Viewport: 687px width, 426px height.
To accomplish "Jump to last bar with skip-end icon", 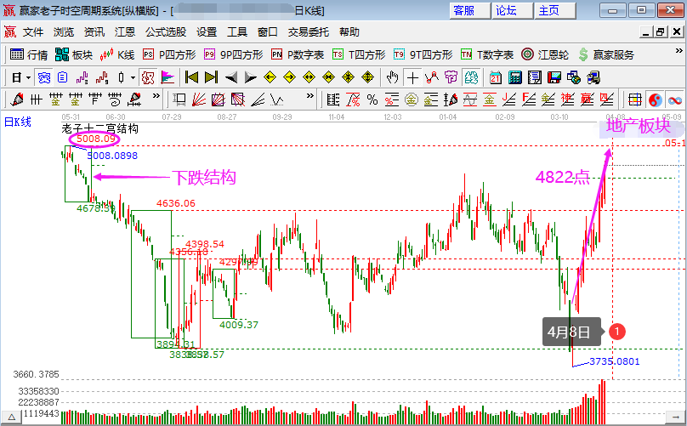I will 211,78.
